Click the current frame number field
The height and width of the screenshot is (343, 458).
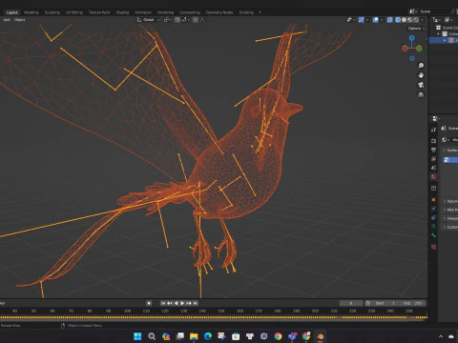pyautogui.click(x=351, y=303)
